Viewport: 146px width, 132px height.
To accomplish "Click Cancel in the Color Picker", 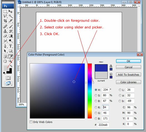I will click(x=128, y=67).
